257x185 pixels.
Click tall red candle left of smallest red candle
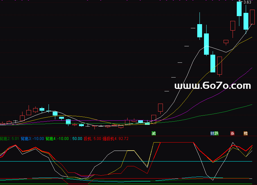click(219, 65)
